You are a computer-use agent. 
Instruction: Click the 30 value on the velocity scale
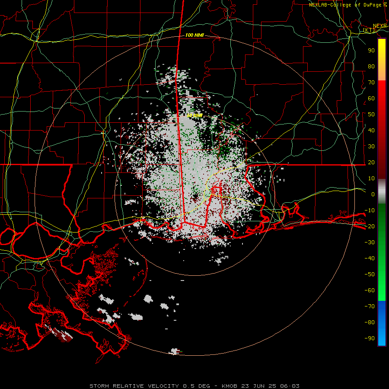(371, 147)
